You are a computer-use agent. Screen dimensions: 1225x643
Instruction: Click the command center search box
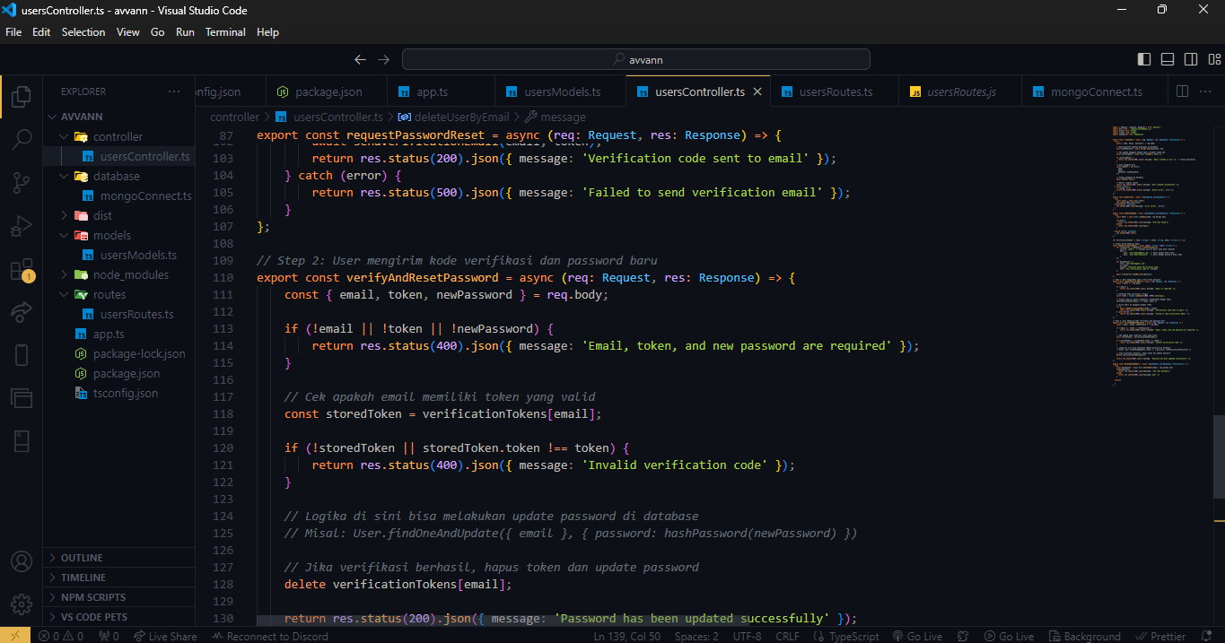(x=635, y=59)
